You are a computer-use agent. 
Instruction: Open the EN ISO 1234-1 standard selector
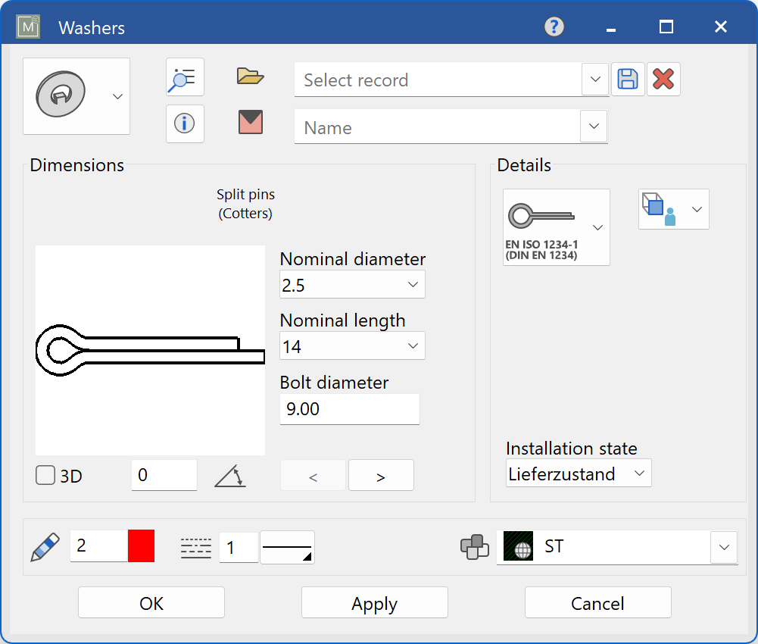[x=557, y=227]
